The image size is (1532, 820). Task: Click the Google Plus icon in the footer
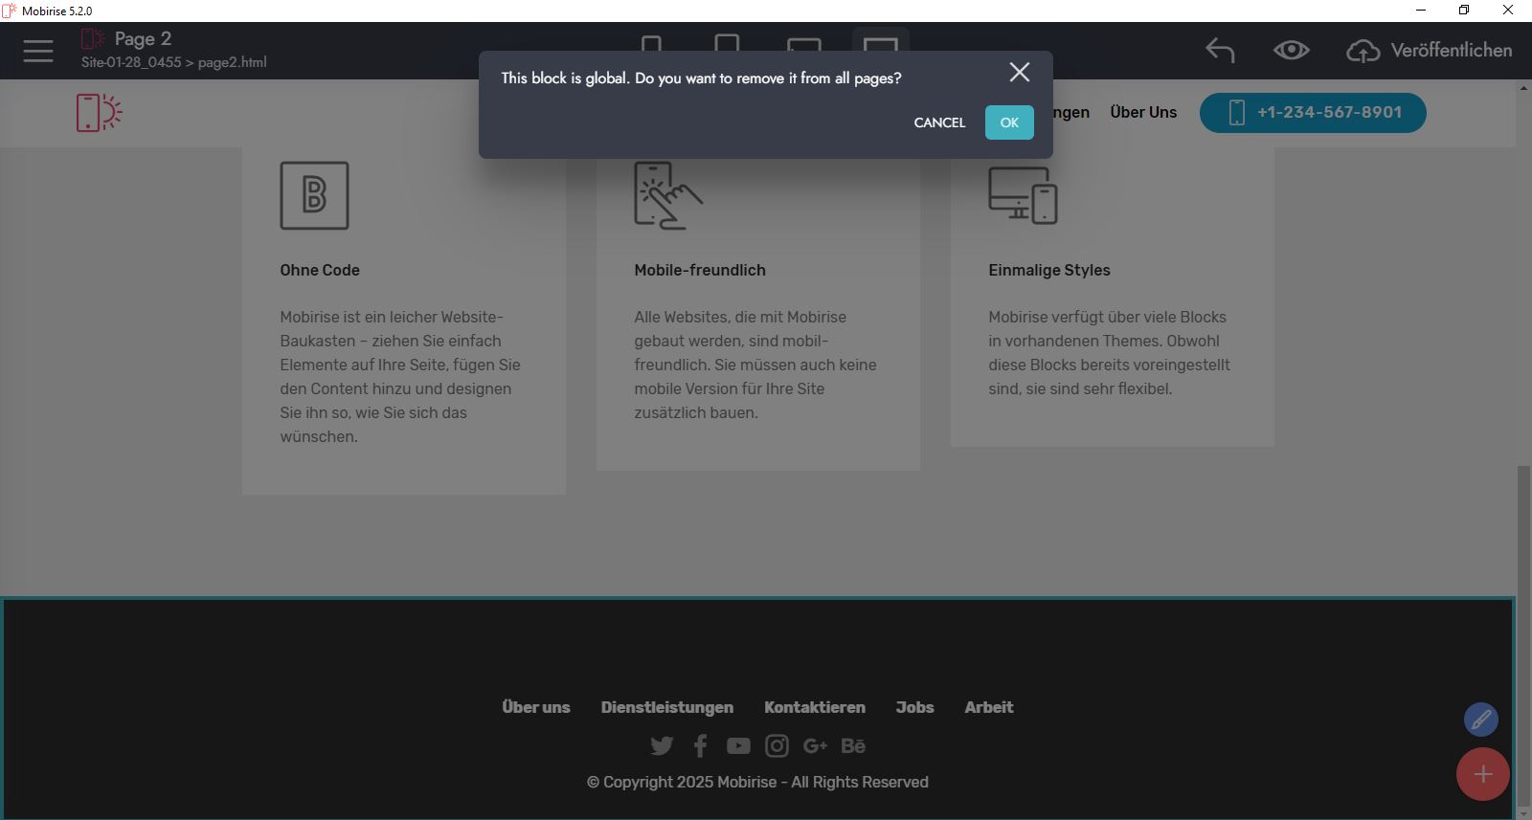coord(815,745)
